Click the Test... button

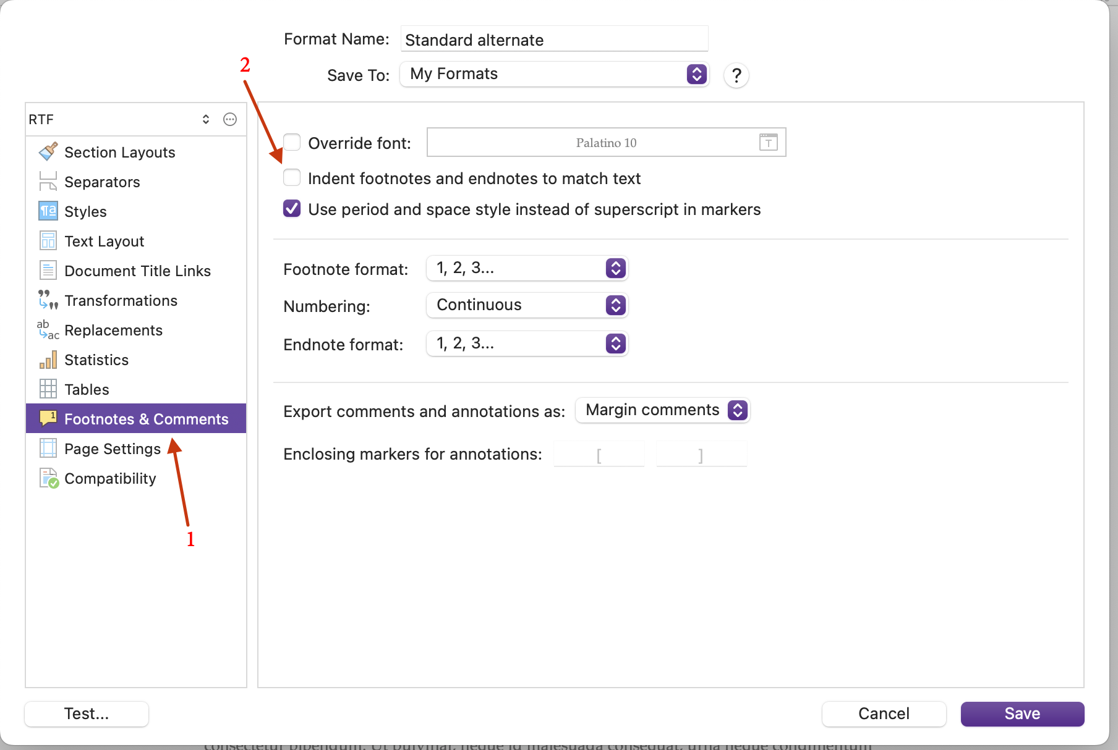tap(87, 714)
